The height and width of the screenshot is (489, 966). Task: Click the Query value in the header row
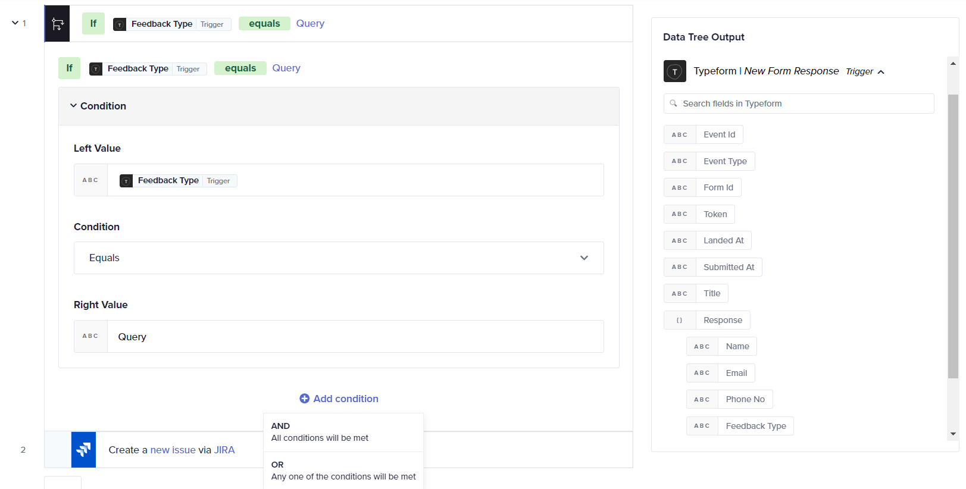pyautogui.click(x=310, y=24)
